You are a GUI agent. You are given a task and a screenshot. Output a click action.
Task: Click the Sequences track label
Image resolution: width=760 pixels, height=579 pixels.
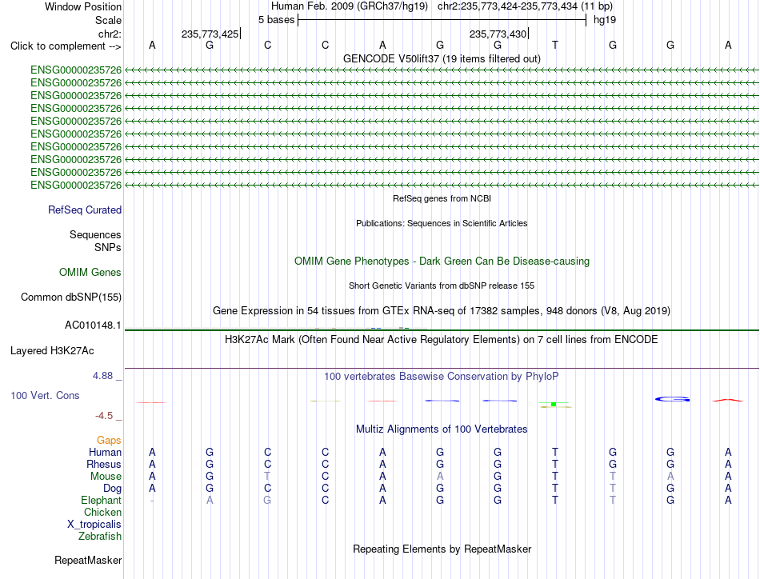(x=95, y=235)
